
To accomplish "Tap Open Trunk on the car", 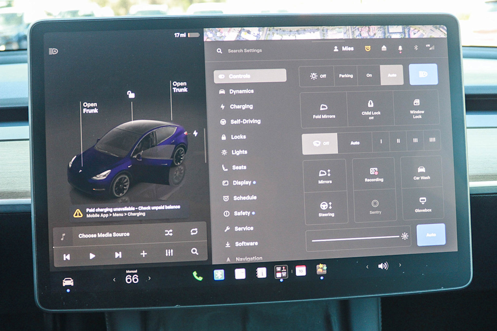I will coord(180,87).
